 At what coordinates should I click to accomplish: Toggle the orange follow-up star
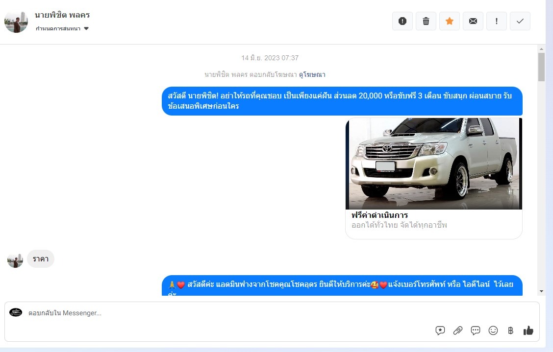tap(450, 21)
